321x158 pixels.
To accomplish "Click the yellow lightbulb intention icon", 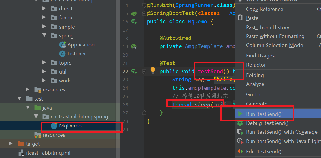I will (153, 70).
